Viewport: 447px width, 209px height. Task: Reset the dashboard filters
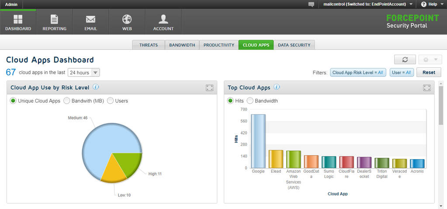[429, 73]
